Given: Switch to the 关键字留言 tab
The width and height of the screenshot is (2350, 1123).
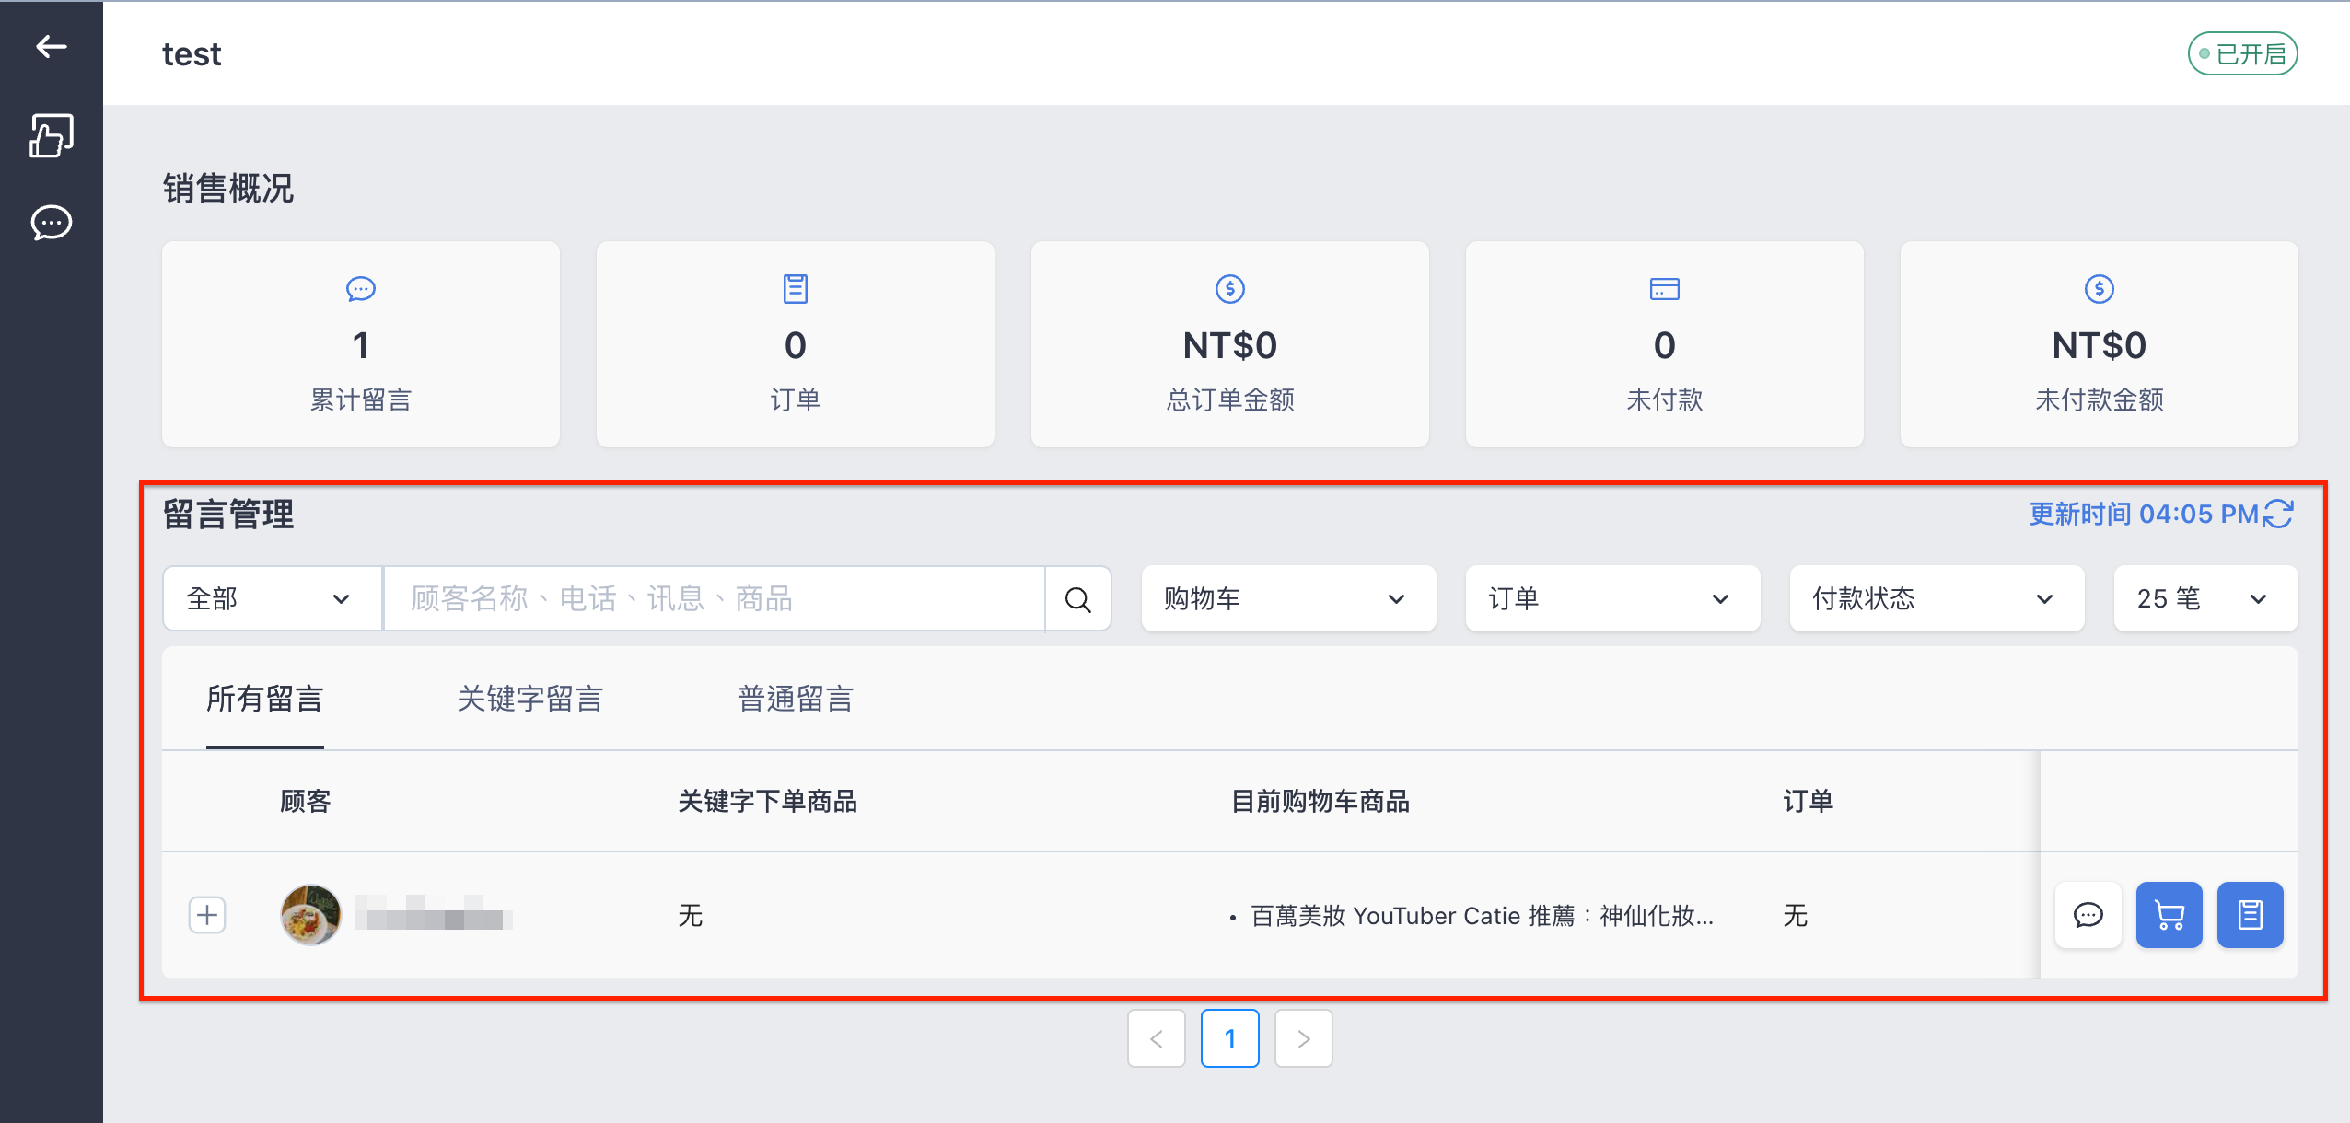Looking at the screenshot, I should click(529, 699).
